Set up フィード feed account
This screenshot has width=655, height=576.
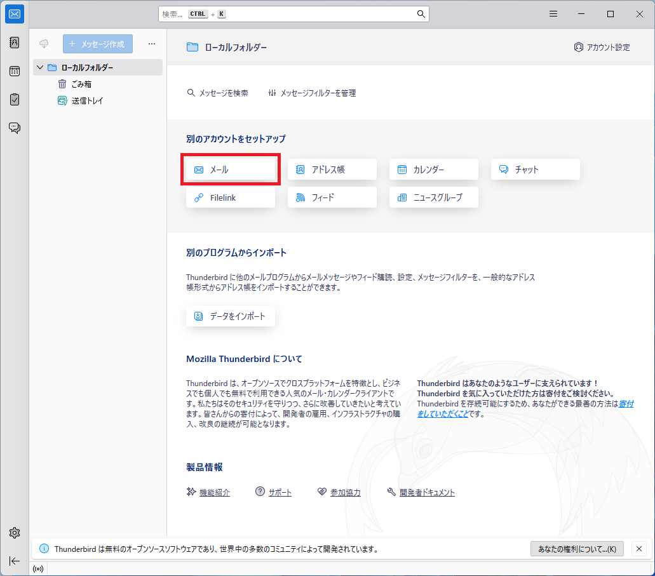pos(332,198)
